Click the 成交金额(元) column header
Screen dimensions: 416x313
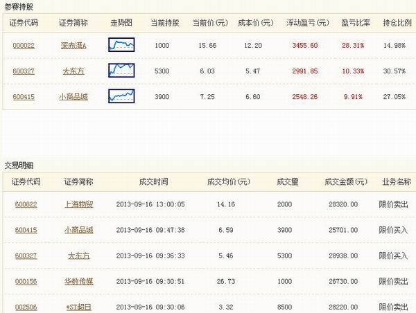[x=346, y=182]
